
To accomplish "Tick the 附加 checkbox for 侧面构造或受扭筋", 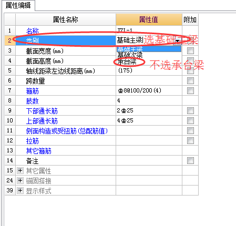I will coord(190,131).
